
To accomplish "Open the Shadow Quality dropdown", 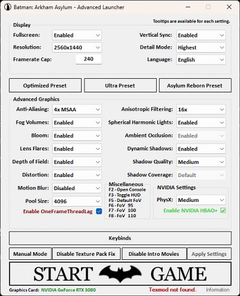I will click(x=201, y=162).
